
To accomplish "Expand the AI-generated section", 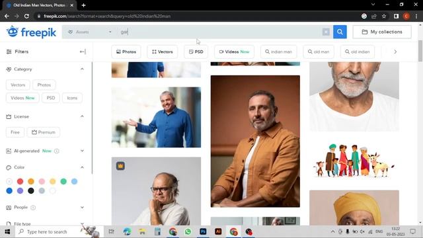I will click(82, 151).
